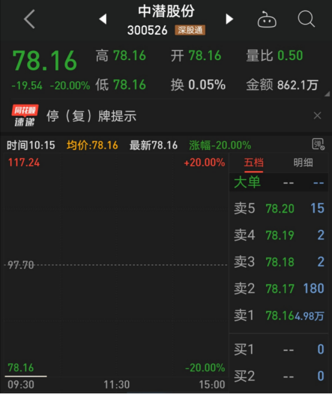Image resolution: width=332 pixels, height=394 pixels.
Task: Tap the large current price 78.16
Action: click(x=44, y=60)
